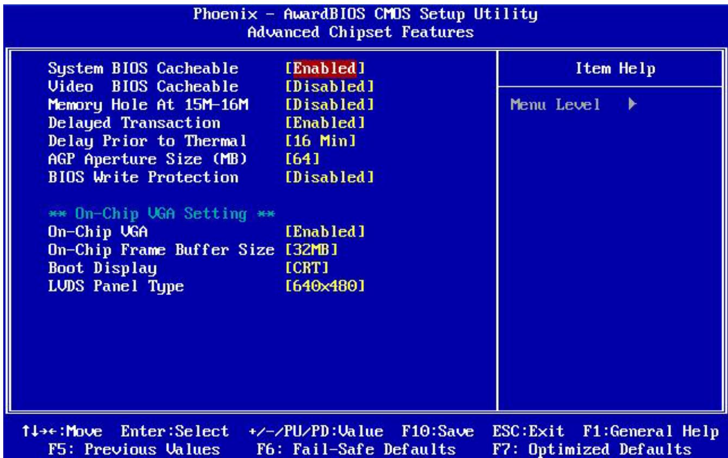Toggle On-Chip VGA Enabled value
The width and height of the screenshot is (728, 458).
point(325,231)
